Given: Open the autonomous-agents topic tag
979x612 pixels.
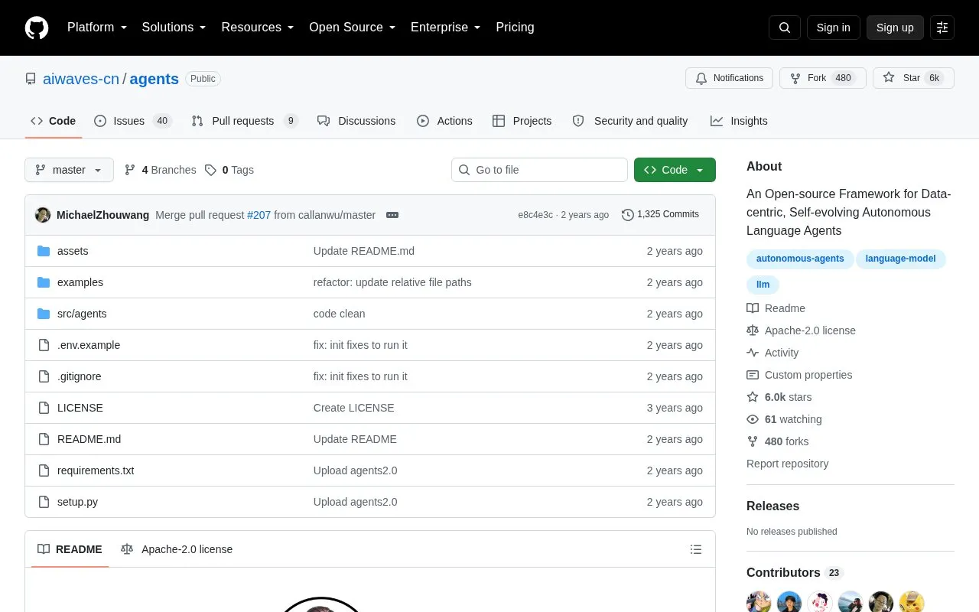Looking at the screenshot, I should pyautogui.click(x=800, y=259).
